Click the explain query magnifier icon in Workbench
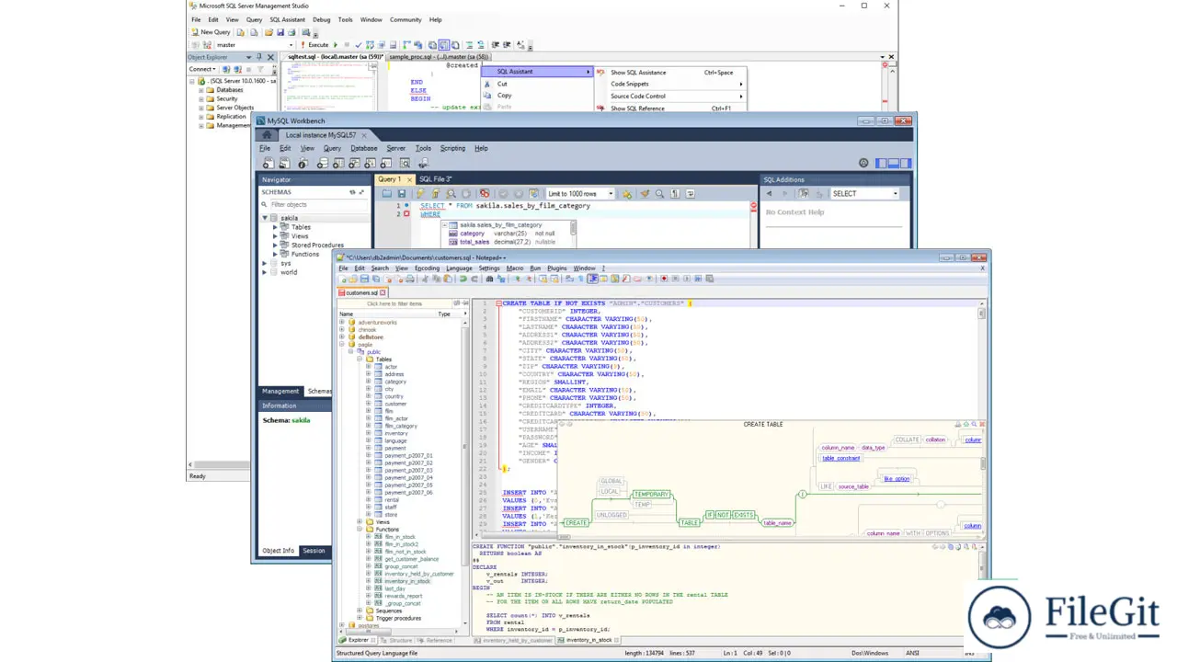This screenshot has height=662, width=1177. tap(451, 193)
